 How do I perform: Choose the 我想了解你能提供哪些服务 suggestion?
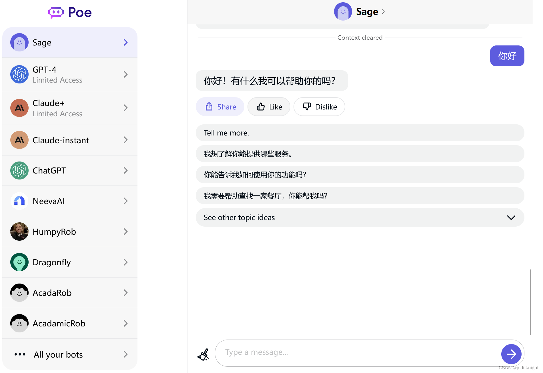[360, 154]
